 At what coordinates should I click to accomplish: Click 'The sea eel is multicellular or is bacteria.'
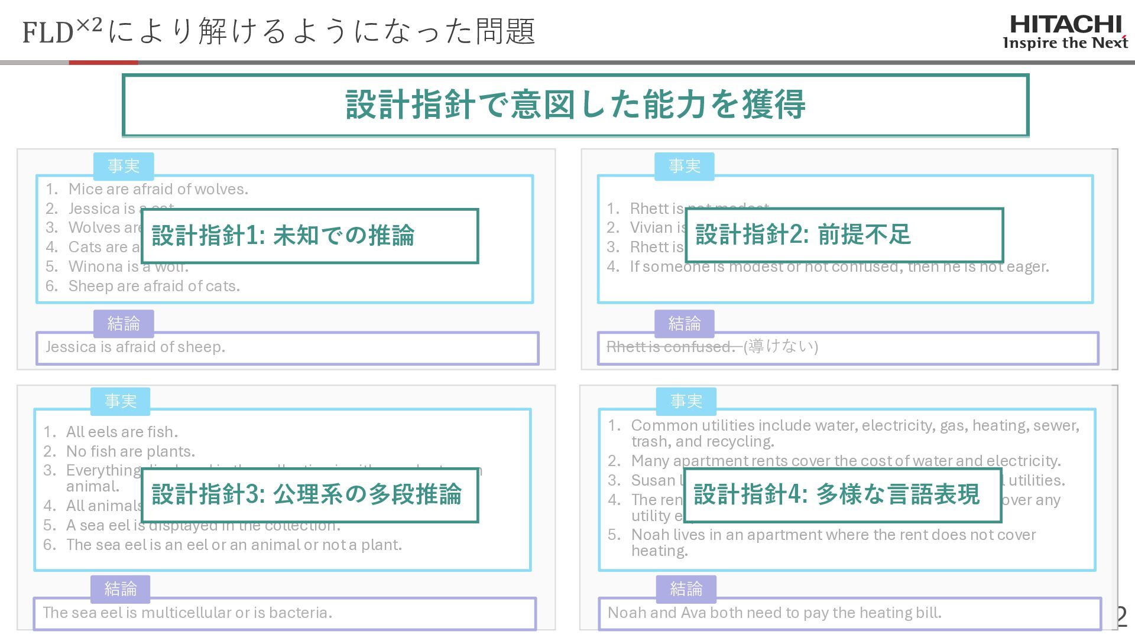(x=187, y=613)
